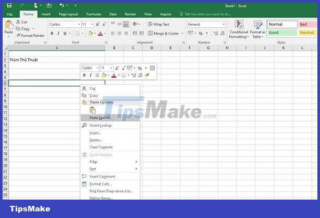Open Format as Table menu
The width and height of the screenshot is (320, 218).
tap(258, 29)
